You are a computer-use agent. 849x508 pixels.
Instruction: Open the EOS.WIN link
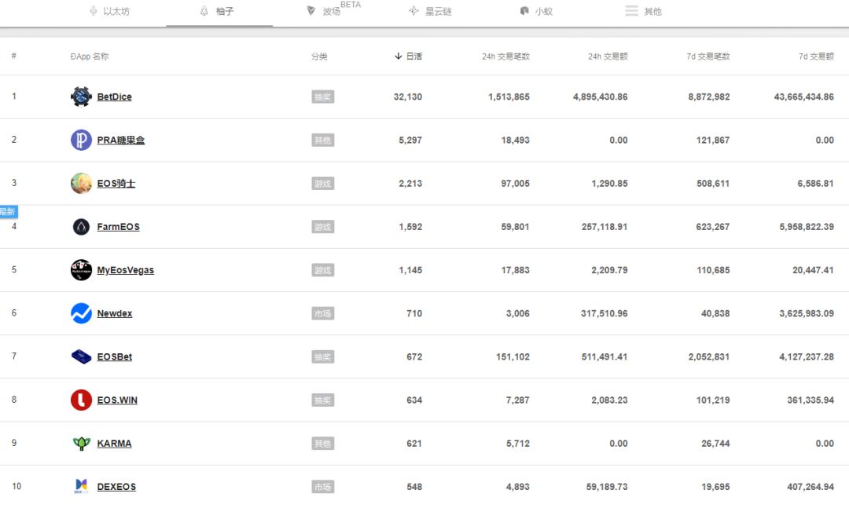(117, 400)
